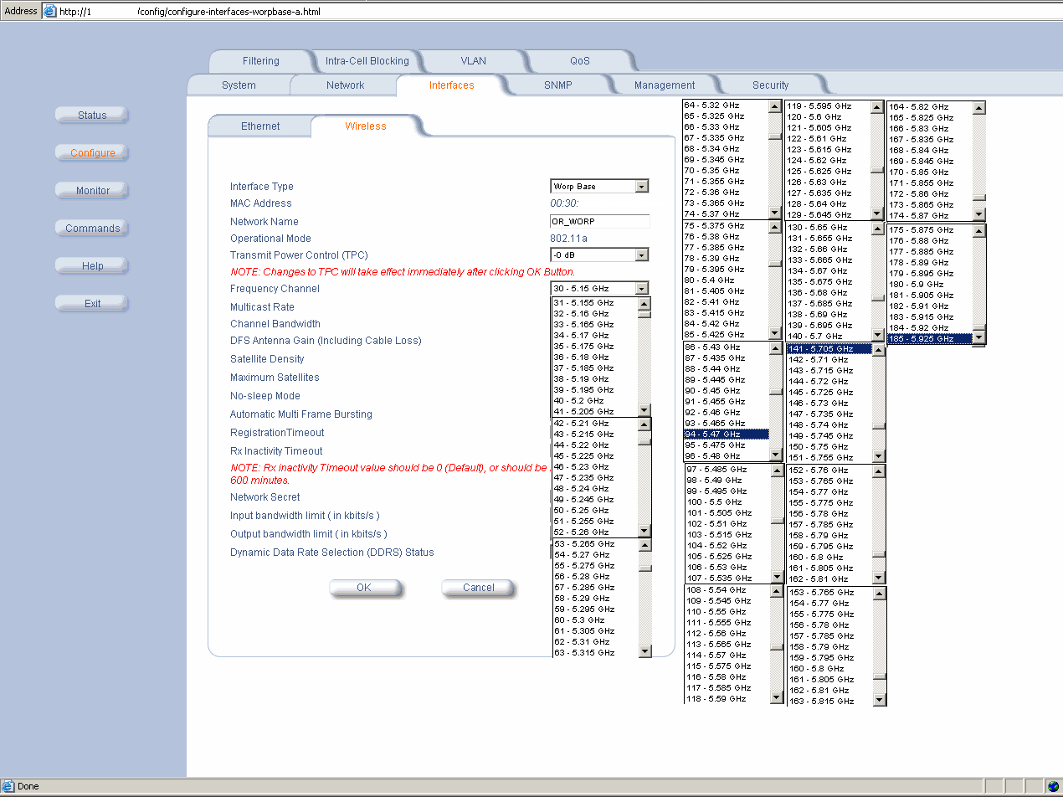Image resolution: width=1063 pixels, height=797 pixels.
Task: Open the Frequency Channel dropdown
Action: [x=642, y=289]
